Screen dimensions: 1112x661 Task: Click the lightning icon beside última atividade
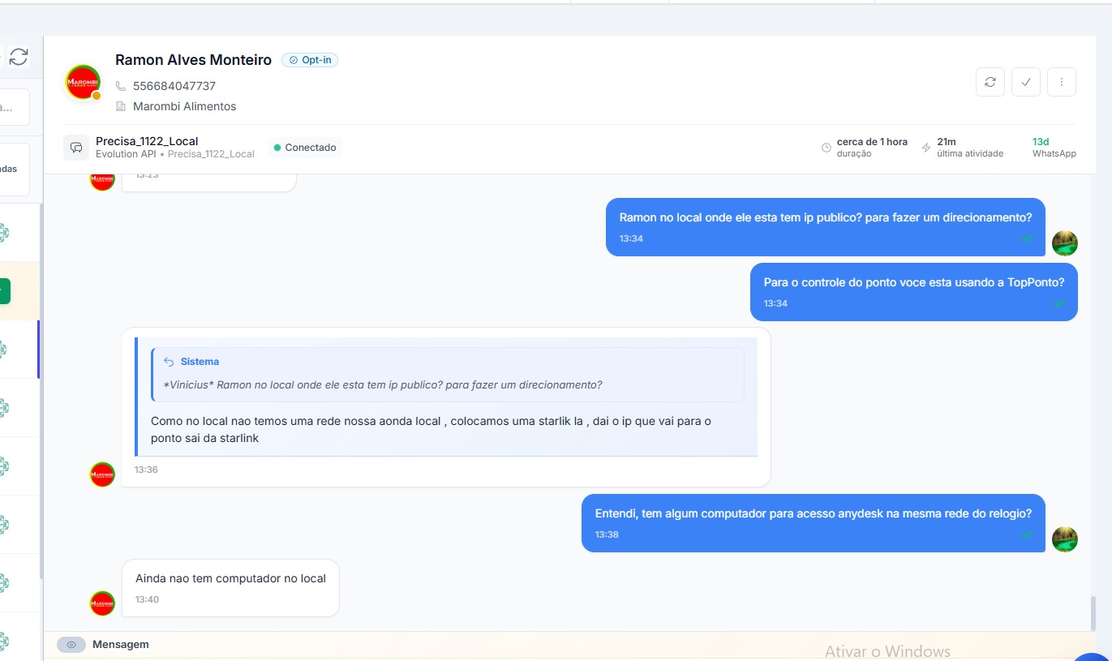[926, 148]
